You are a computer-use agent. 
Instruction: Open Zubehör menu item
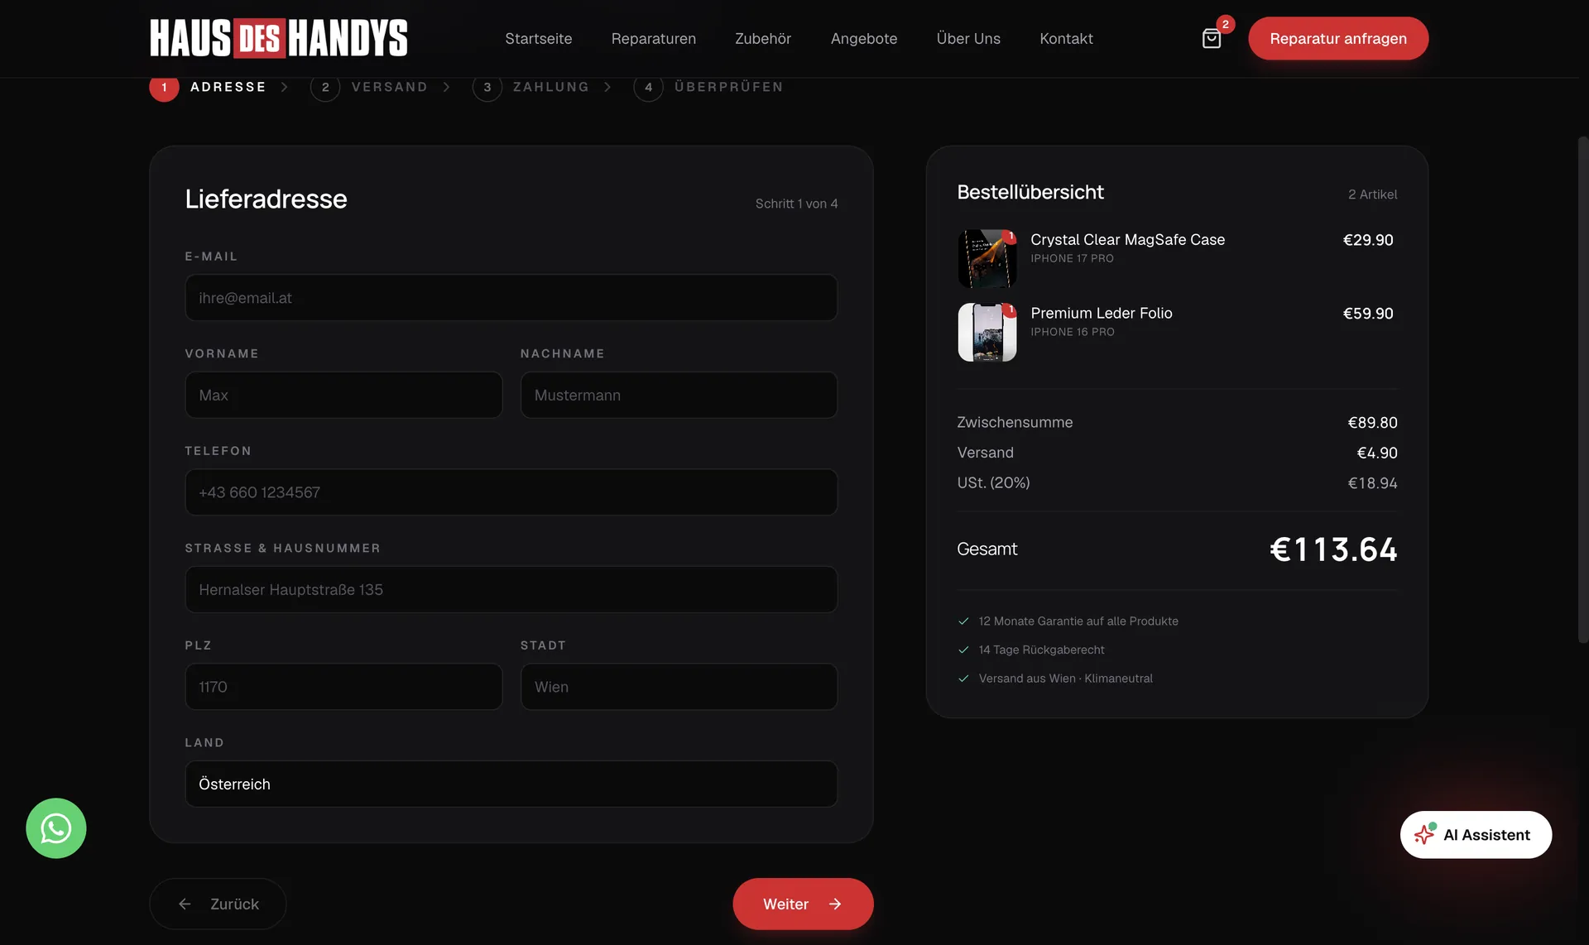pos(763,38)
